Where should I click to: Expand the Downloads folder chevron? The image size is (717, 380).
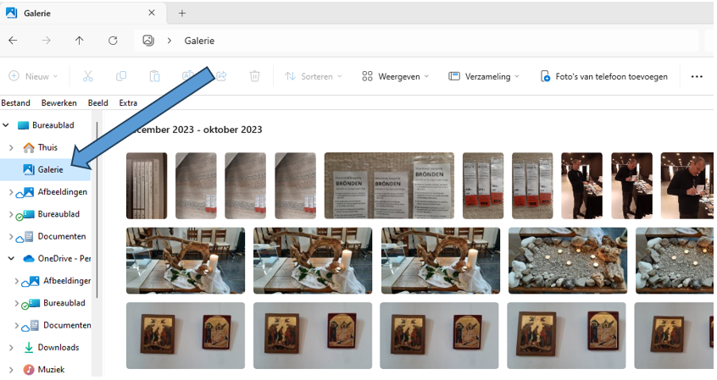11,347
